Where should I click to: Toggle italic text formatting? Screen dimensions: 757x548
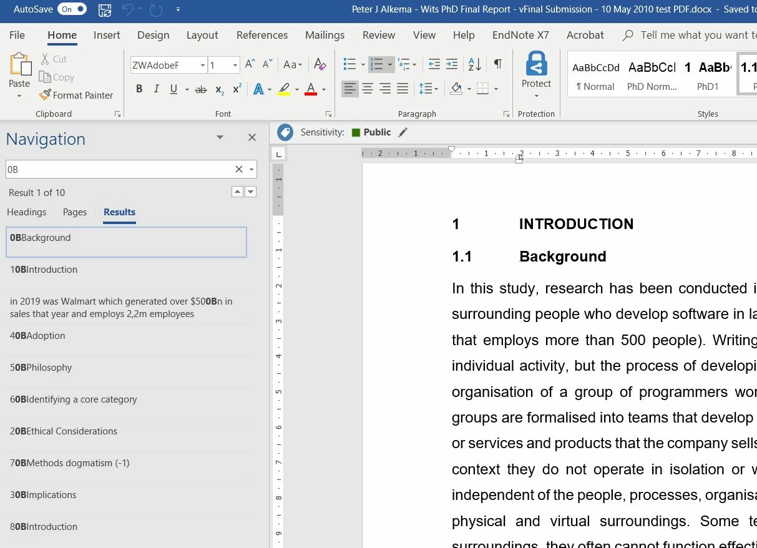(x=156, y=89)
